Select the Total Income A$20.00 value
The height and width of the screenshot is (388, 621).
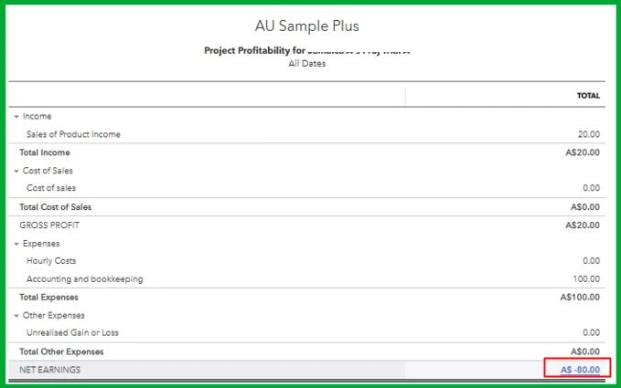coord(583,152)
